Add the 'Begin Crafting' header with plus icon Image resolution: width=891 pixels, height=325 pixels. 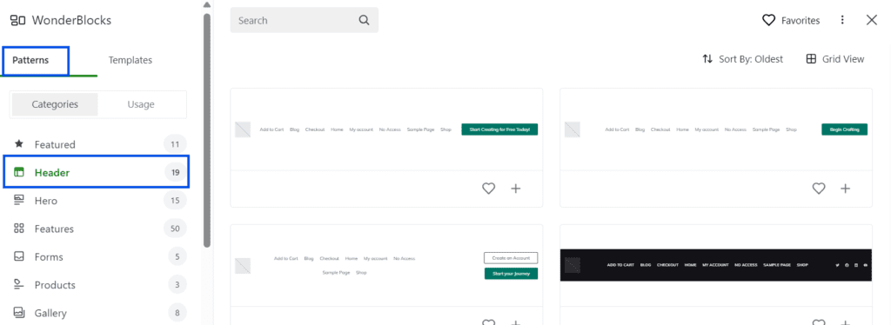845,189
